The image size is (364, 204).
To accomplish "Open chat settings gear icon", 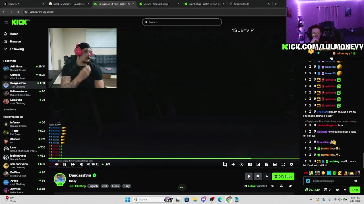I will pos(345,190).
